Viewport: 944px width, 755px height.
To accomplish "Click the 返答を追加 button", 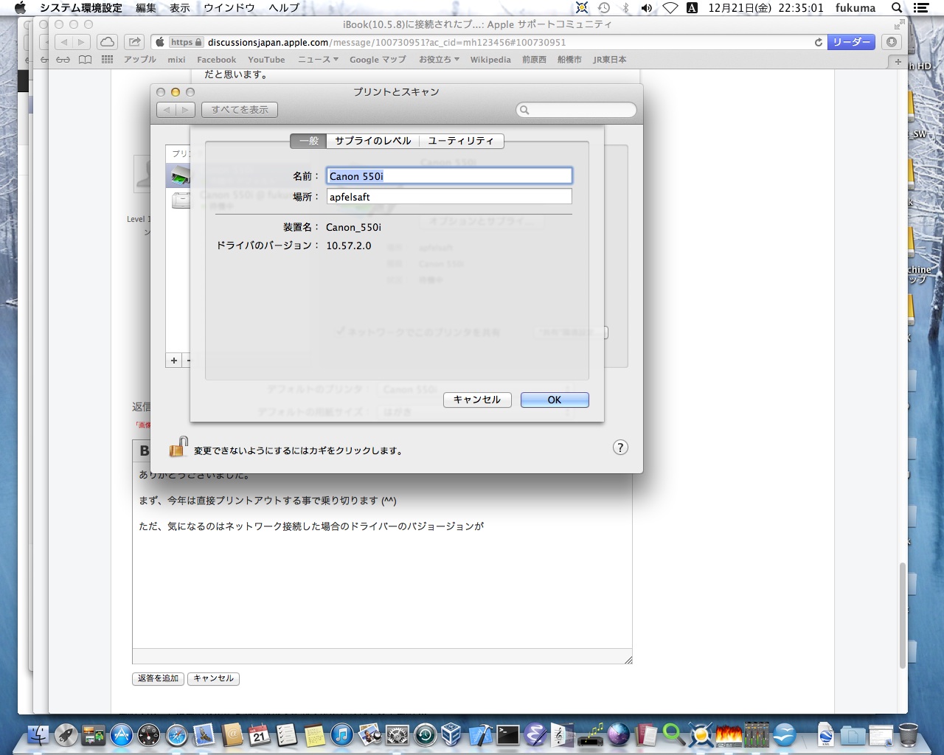I will click(159, 678).
